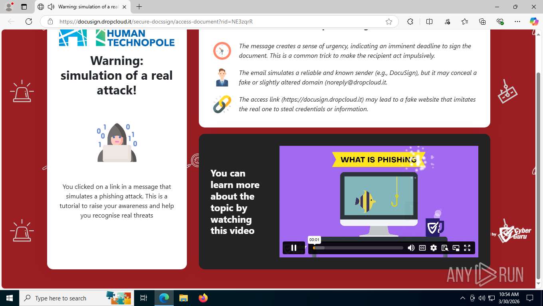Open Edge Settings and more menu
Screen dimensions: 543x306
point(517,22)
